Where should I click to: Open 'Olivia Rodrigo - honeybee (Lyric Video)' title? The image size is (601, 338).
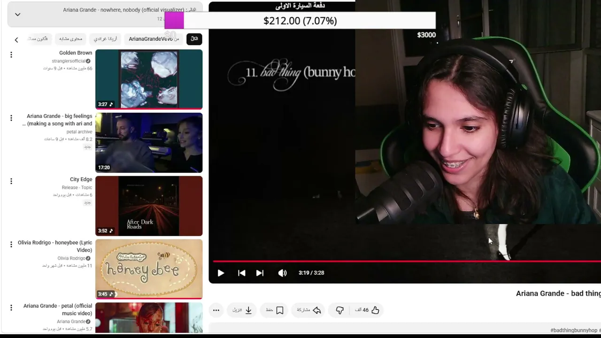pyautogui.click(x=55, y=246)
